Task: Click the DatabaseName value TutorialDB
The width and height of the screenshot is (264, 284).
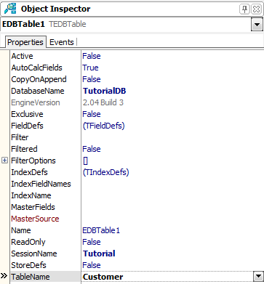Action: point(104,91)
